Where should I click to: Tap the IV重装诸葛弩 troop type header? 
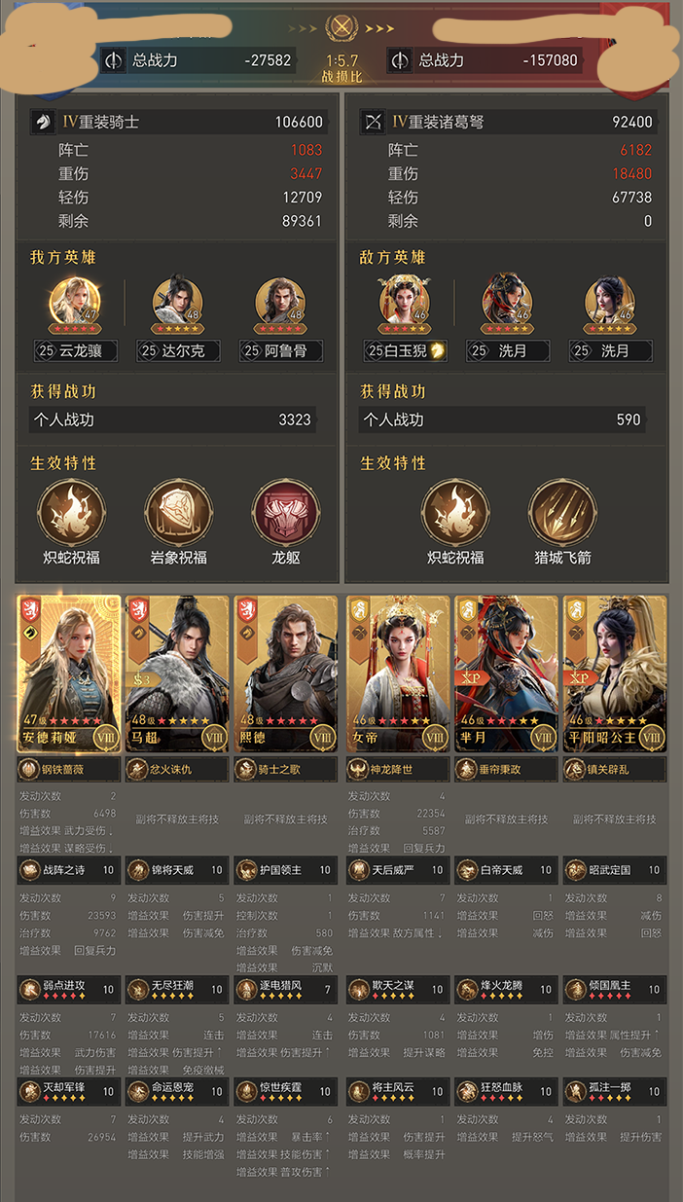[x=438, y=122]
